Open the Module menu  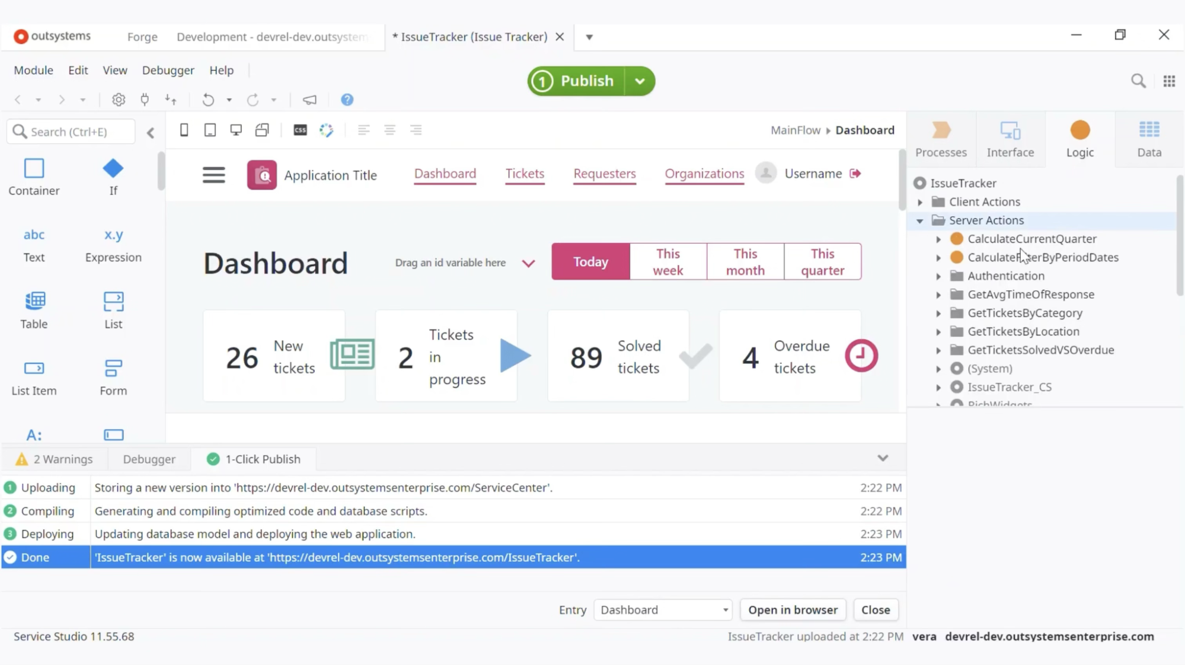[33, 70]
